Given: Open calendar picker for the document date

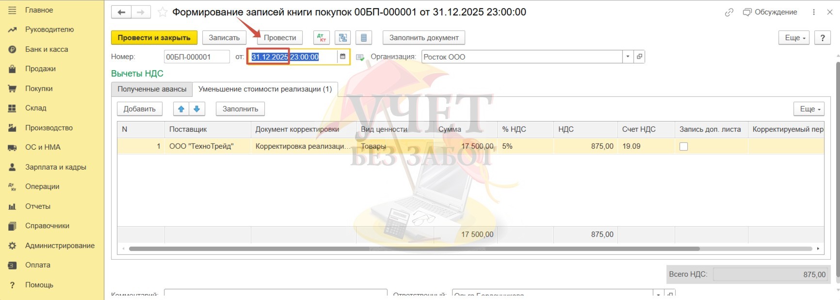Looking at the screenshot, I should click(x=343, y=57).
